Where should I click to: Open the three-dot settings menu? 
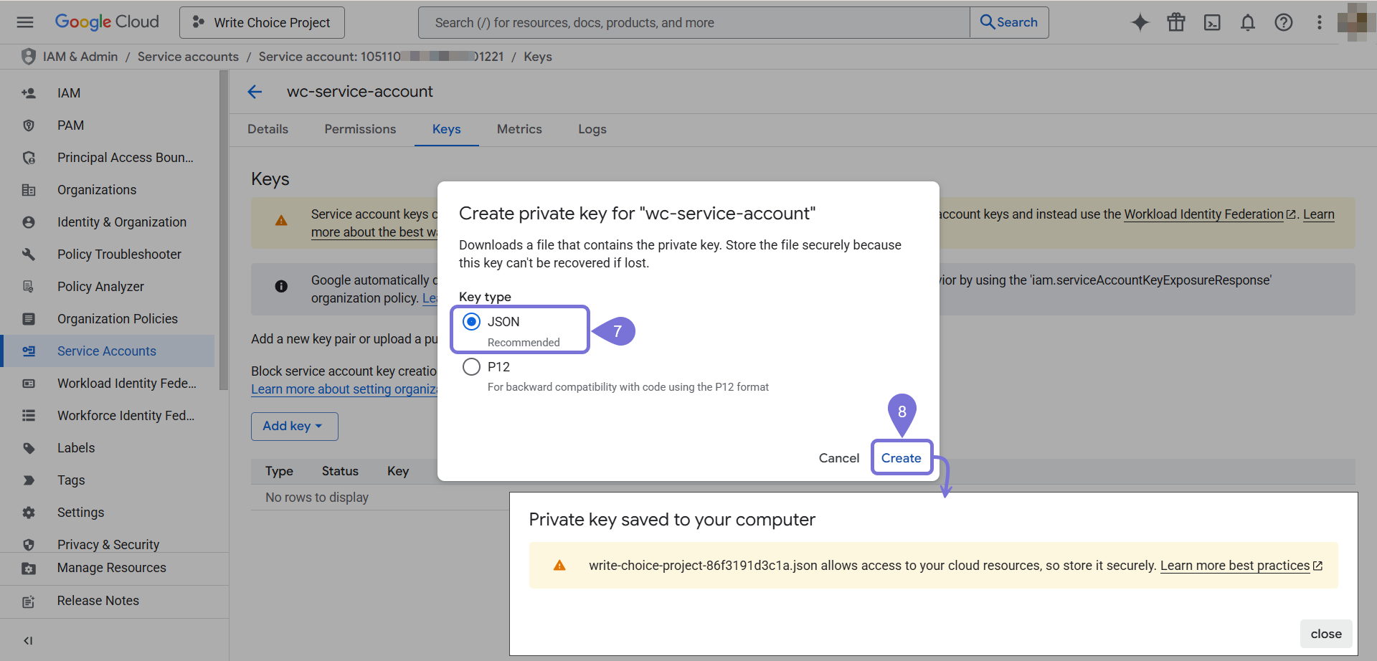click(x=1319, y=22)
